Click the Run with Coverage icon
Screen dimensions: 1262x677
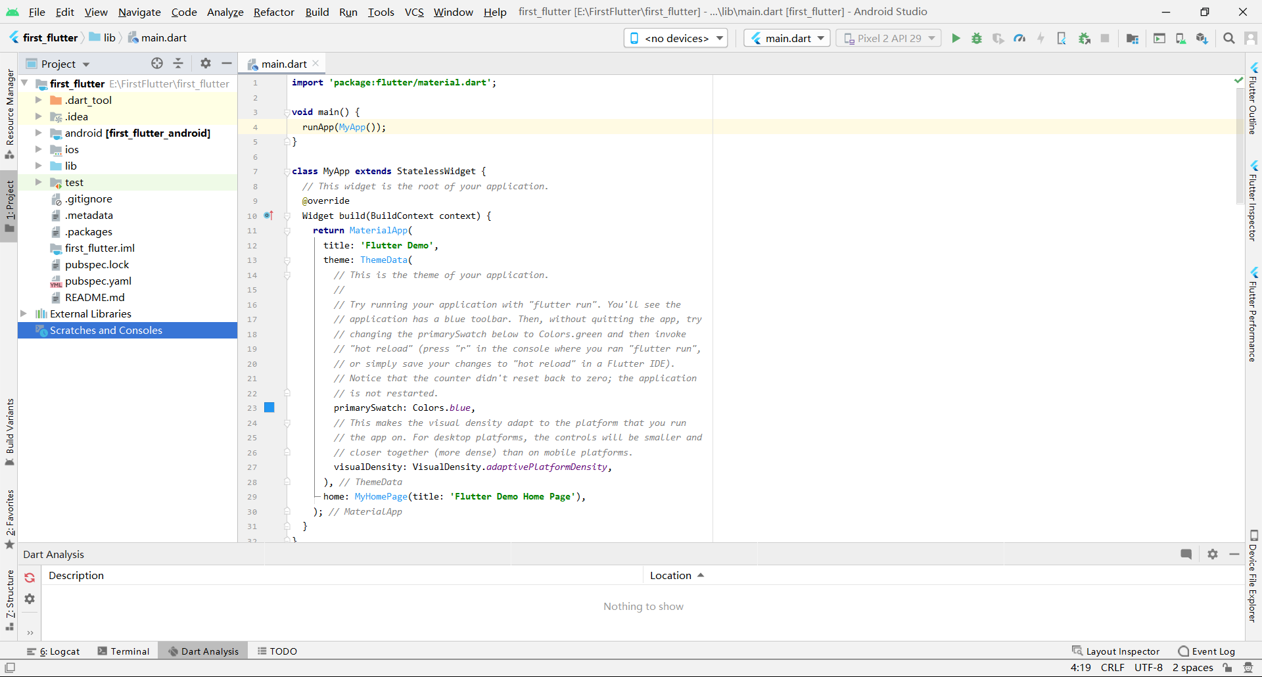(998, 38)
